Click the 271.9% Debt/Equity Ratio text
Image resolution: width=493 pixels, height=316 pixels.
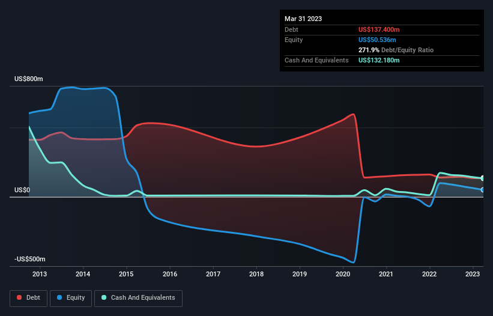(x=396, y=50)
